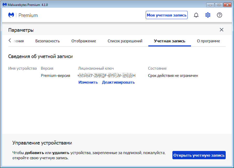The image size is (234, 168).
Task: Click the Malwarebytes logo in the header
Action: (11, 15)
